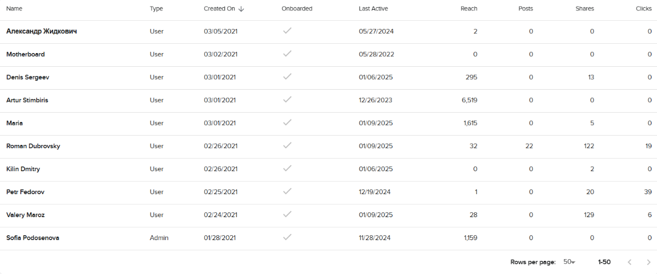Click the Type column header
This screenshot has width=657, height=274.
click(156, 9)
